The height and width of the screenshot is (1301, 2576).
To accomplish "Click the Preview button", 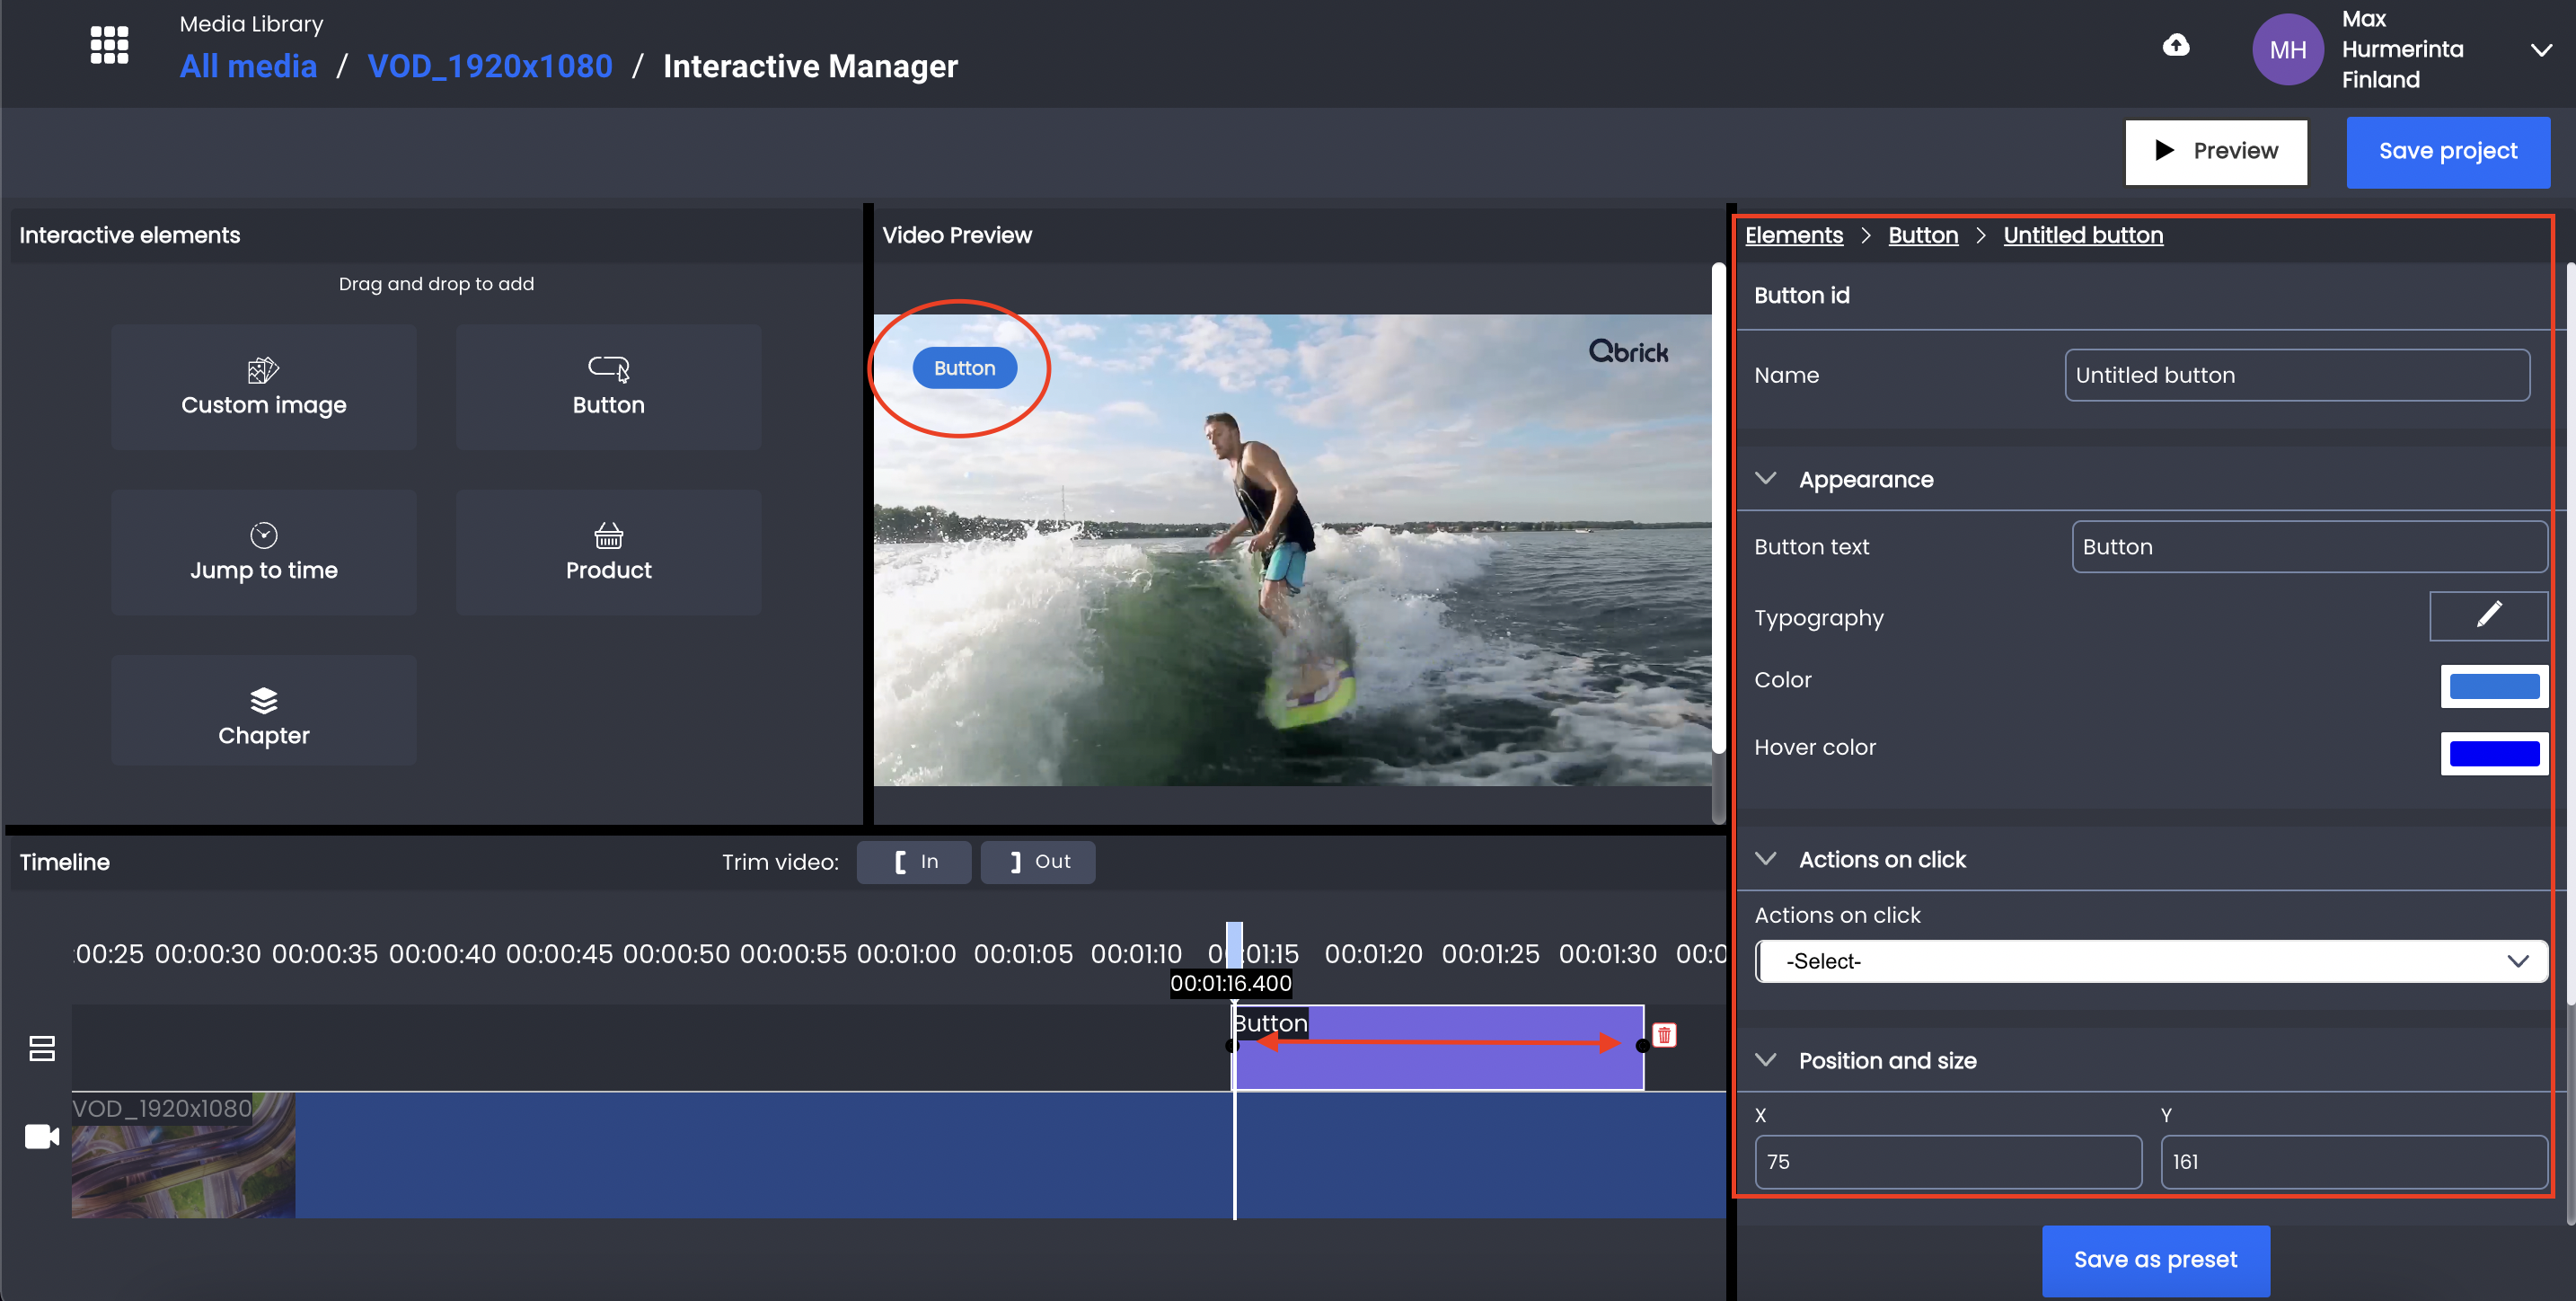I will pyautogui.click(x=2216, y=151).
